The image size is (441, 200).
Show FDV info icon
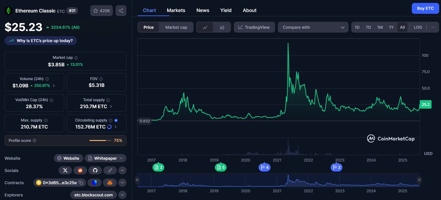coord(101,79)
